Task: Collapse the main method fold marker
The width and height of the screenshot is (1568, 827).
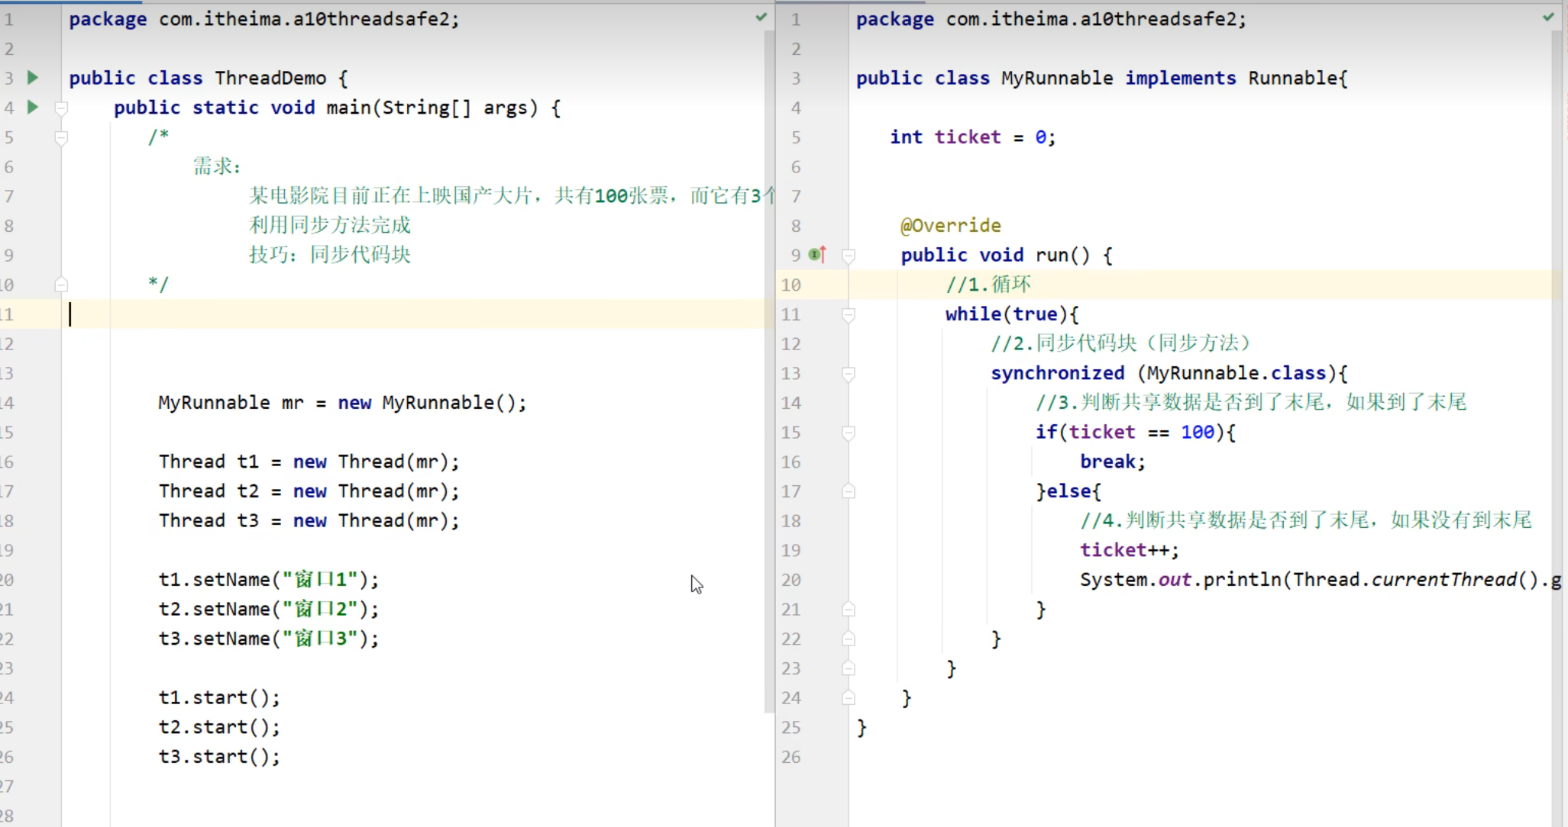Action: point(62,108)
